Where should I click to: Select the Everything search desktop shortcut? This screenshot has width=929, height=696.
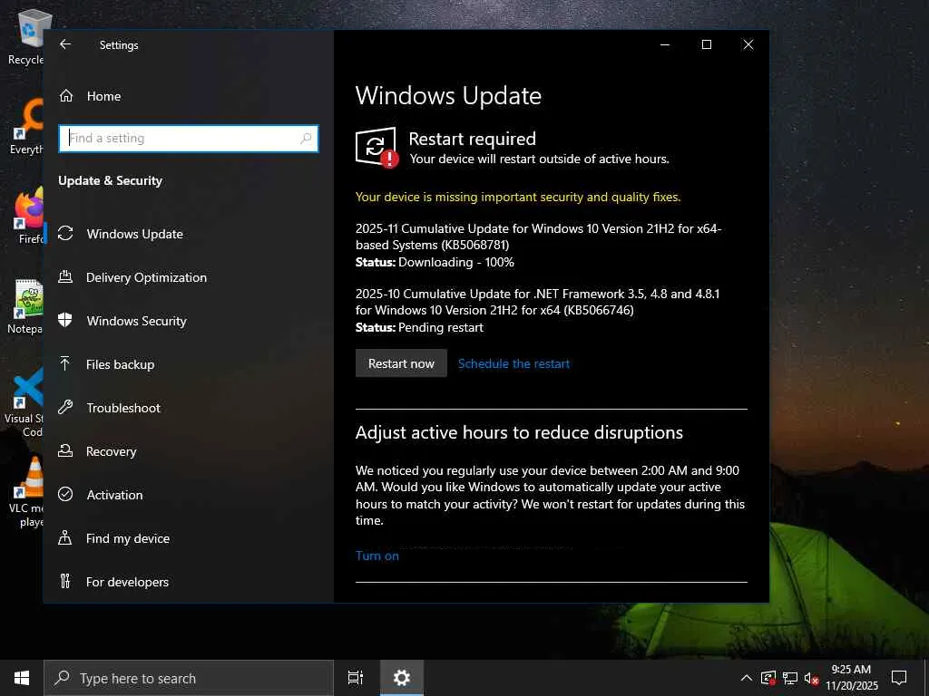[27, 127]
